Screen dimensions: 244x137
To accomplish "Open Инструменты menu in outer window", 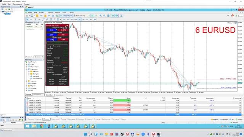I will tap(17, 4).
